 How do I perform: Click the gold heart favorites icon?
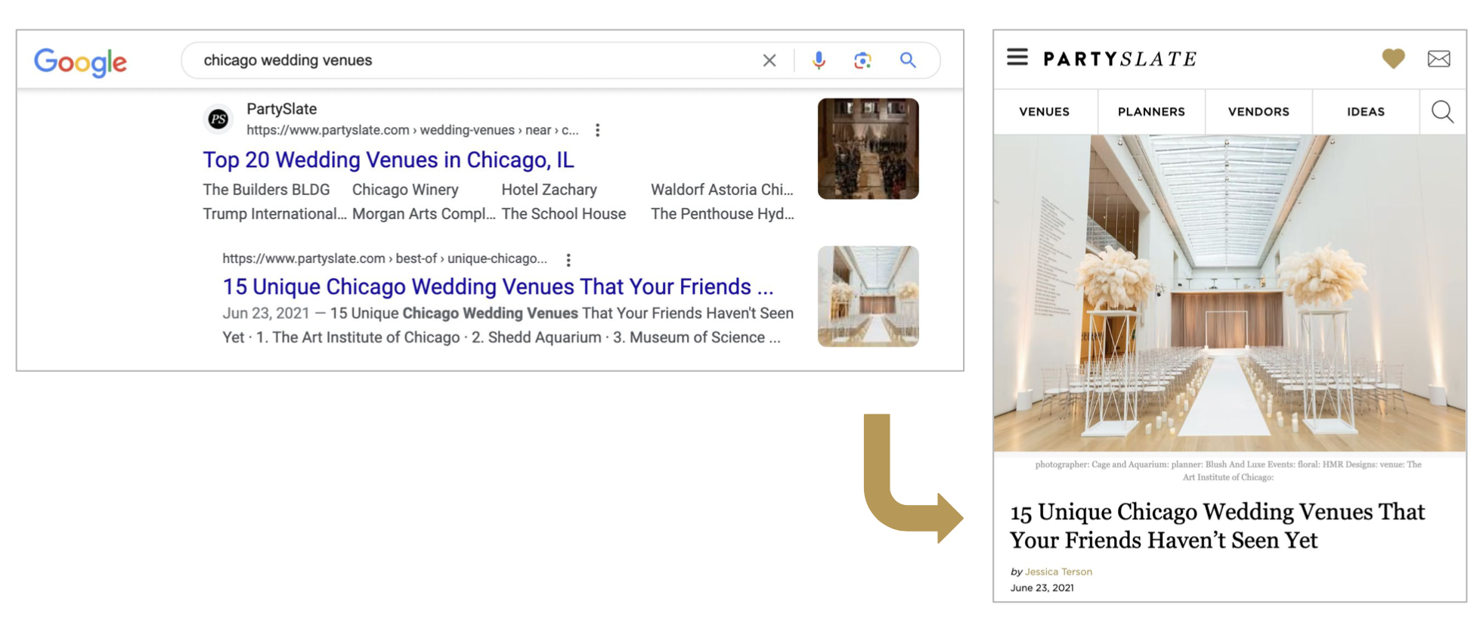[1393, 58]
